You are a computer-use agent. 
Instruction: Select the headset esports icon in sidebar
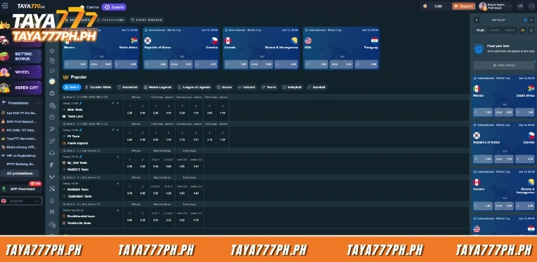(x=52, y=153)
